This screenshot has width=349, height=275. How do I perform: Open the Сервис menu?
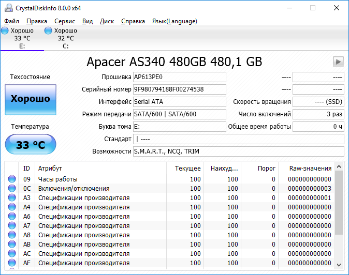pyautogui.click(x=65, y=21)
